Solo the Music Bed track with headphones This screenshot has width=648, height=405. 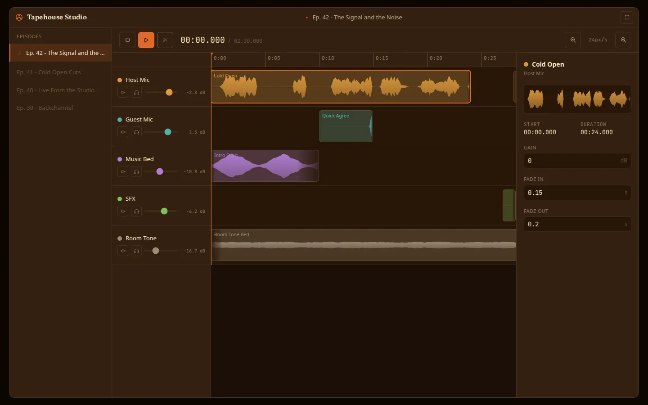[136, 171]
